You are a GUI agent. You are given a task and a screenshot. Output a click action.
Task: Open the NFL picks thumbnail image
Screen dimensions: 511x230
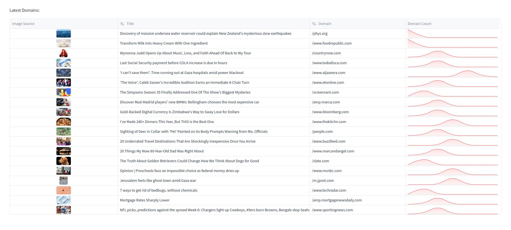pyautogui.click(x=64, y=210)
